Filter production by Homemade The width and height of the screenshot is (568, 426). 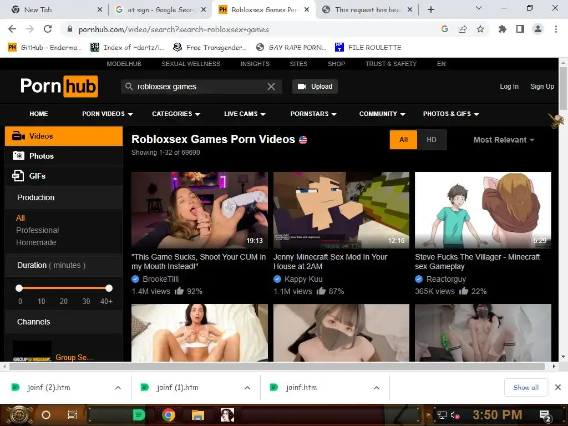pos(36,242)
